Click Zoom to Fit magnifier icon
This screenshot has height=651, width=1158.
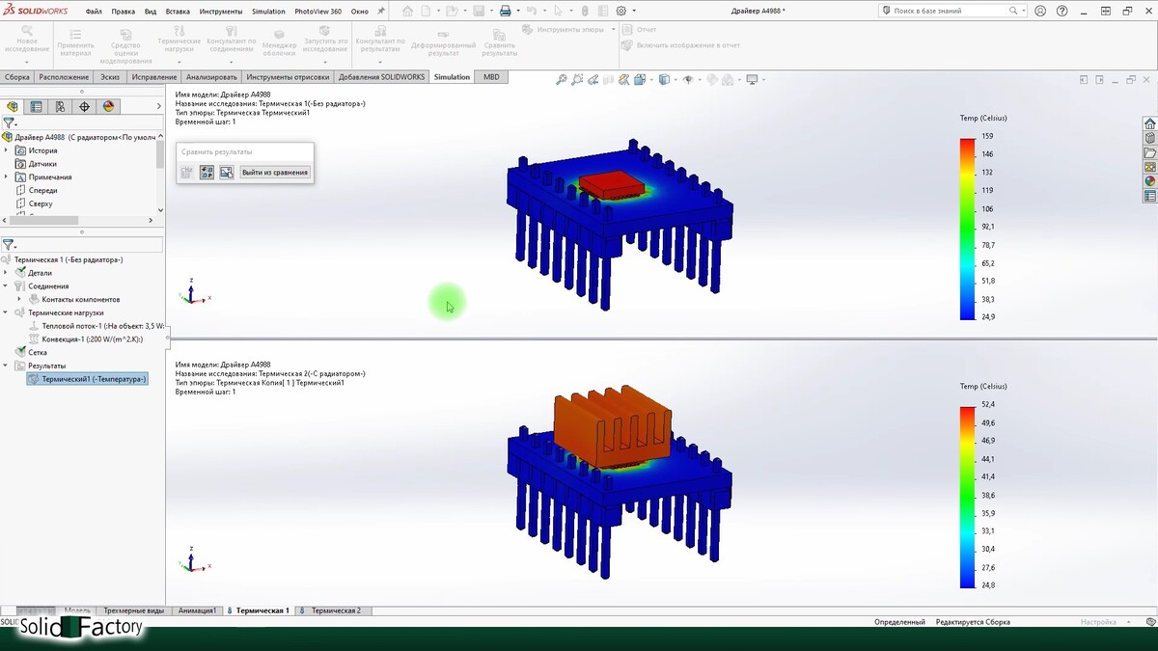(562, 80)
